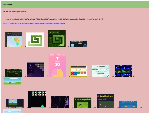Open Skalbaggsjakt game thumbnail
Viewport: 150px width, 113px height.
[x=83, y=103]
